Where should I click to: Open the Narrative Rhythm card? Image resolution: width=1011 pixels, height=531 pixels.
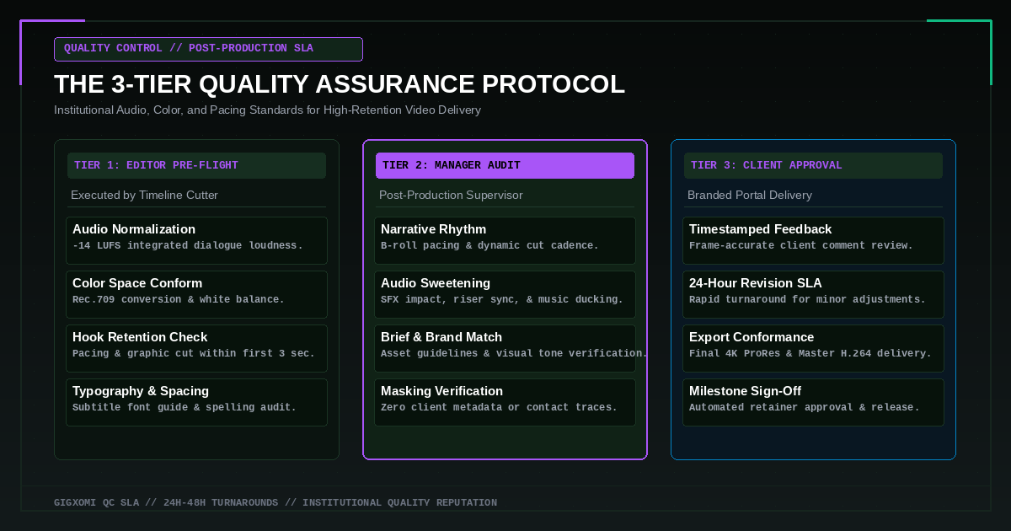[505, 240]
